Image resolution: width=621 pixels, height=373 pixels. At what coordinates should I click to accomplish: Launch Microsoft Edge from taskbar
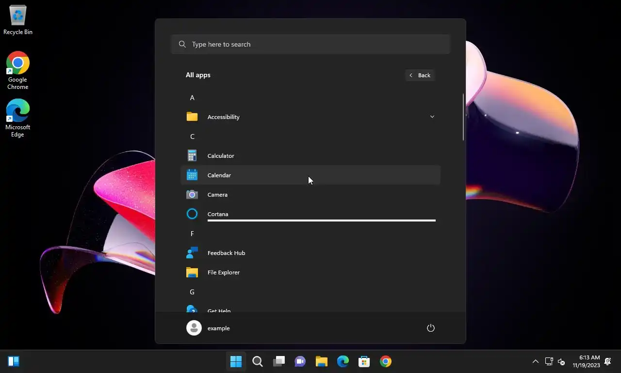pos(343,361)
